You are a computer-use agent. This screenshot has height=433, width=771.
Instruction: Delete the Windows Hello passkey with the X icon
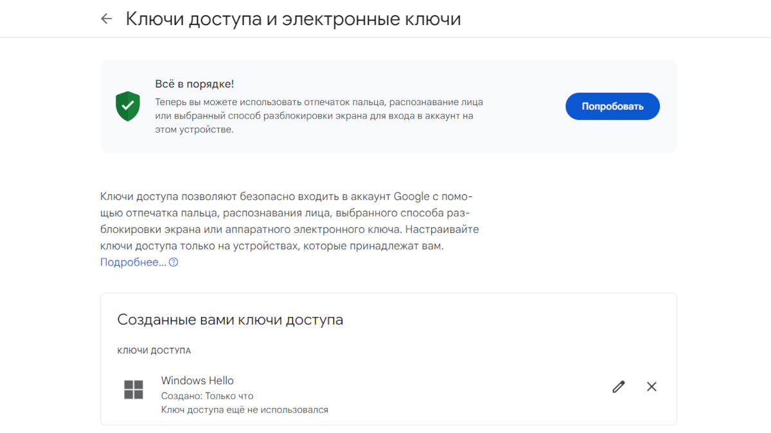pyautogui.click(x=651, y=387)
